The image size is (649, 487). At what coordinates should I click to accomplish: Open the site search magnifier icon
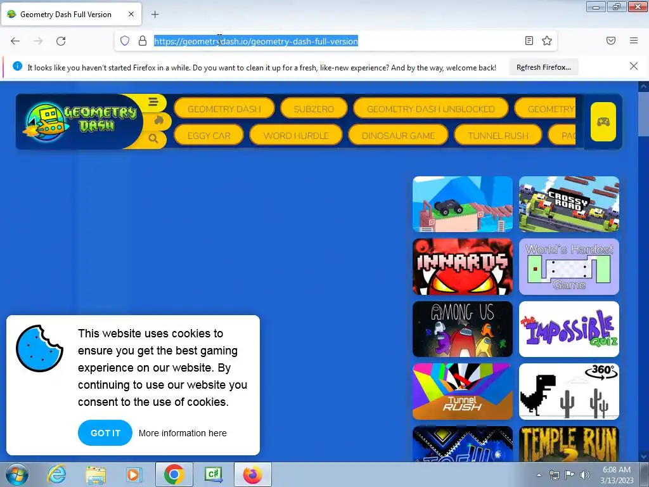pos(153,139)
